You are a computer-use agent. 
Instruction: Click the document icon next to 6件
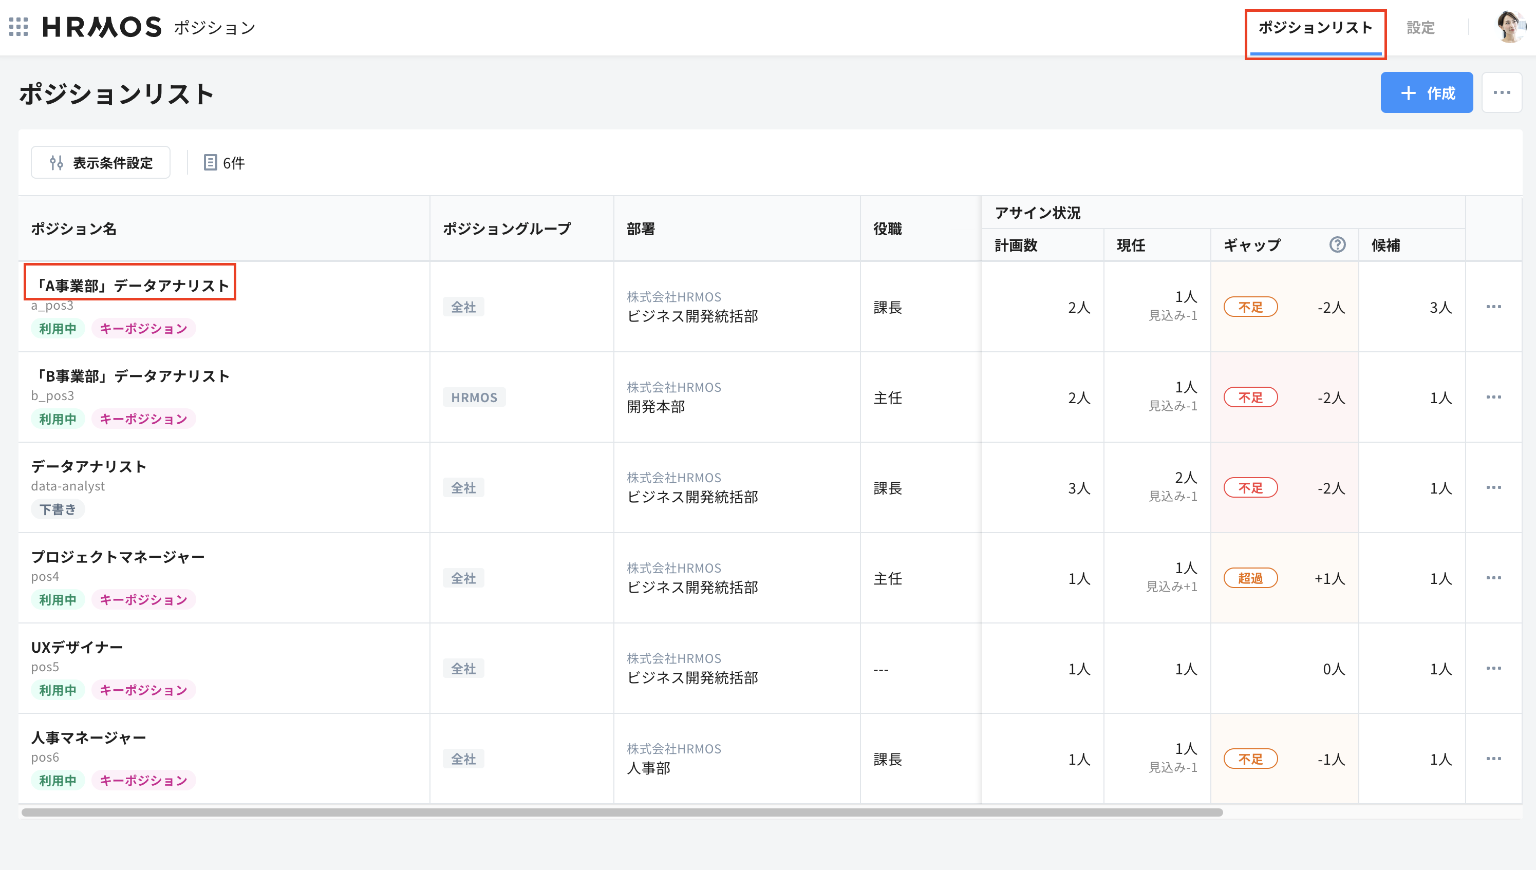(x=211, y=162)
